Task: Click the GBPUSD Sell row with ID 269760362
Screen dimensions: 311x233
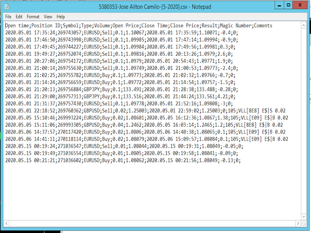Action: 145,111
